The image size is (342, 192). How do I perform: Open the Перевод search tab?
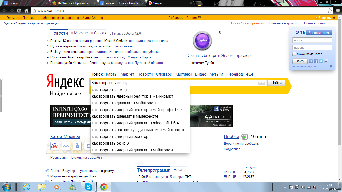(235, 74)
